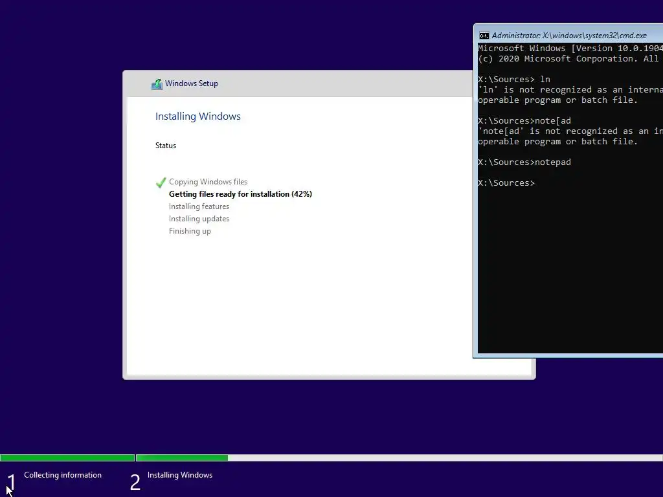Click the Windows Setup title text
Image resolution: width=663 pixels, height=497 pixels.
pos(192,83)
